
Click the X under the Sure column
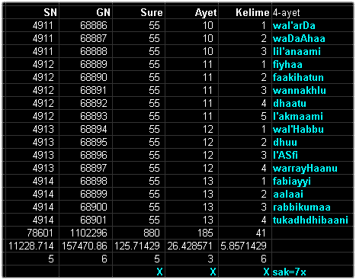pos(159,272)
